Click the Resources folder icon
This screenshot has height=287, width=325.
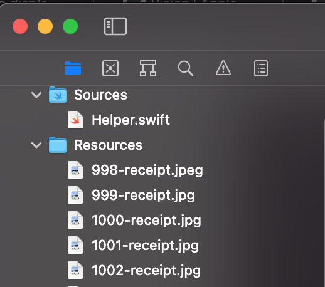point(58,145)
